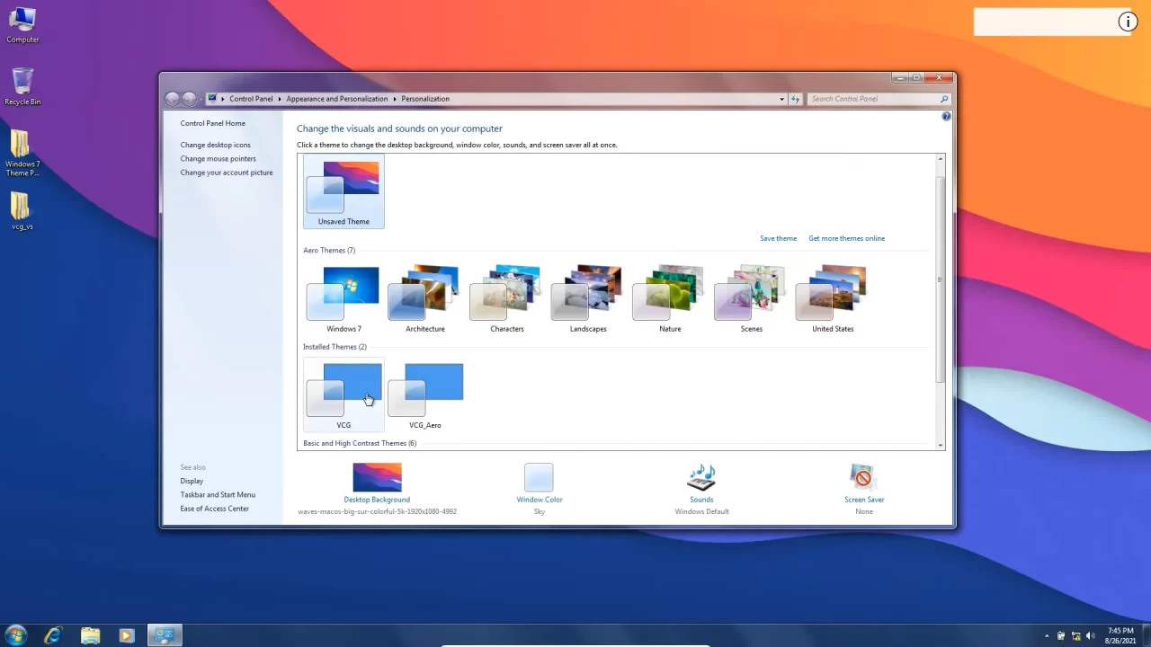Click the theme list scroll-down arrow
This screenshot has height=647, width=1151.
[x=941, y=445]
